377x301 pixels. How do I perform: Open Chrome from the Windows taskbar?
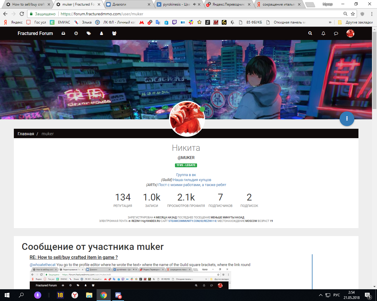(x=104, y=295)
